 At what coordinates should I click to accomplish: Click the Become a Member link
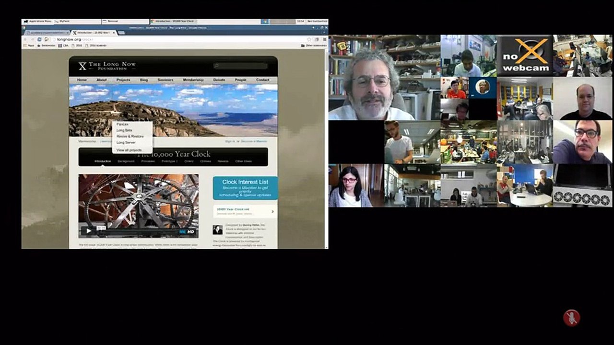tap(254, 141)
